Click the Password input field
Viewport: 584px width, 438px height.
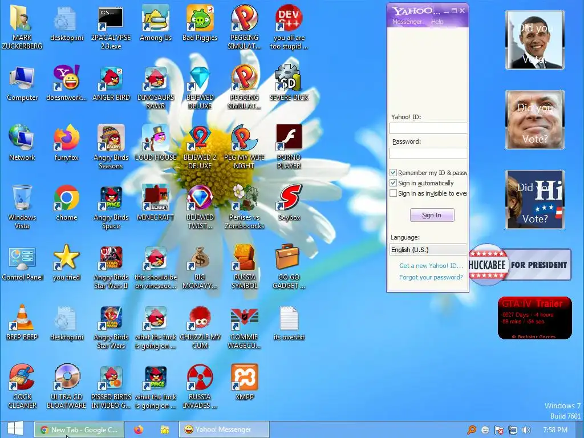pos(428,153)
